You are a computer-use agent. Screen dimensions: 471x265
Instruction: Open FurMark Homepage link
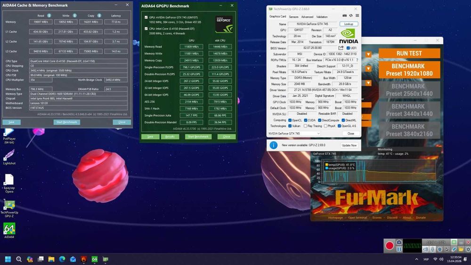click(335, 217)
